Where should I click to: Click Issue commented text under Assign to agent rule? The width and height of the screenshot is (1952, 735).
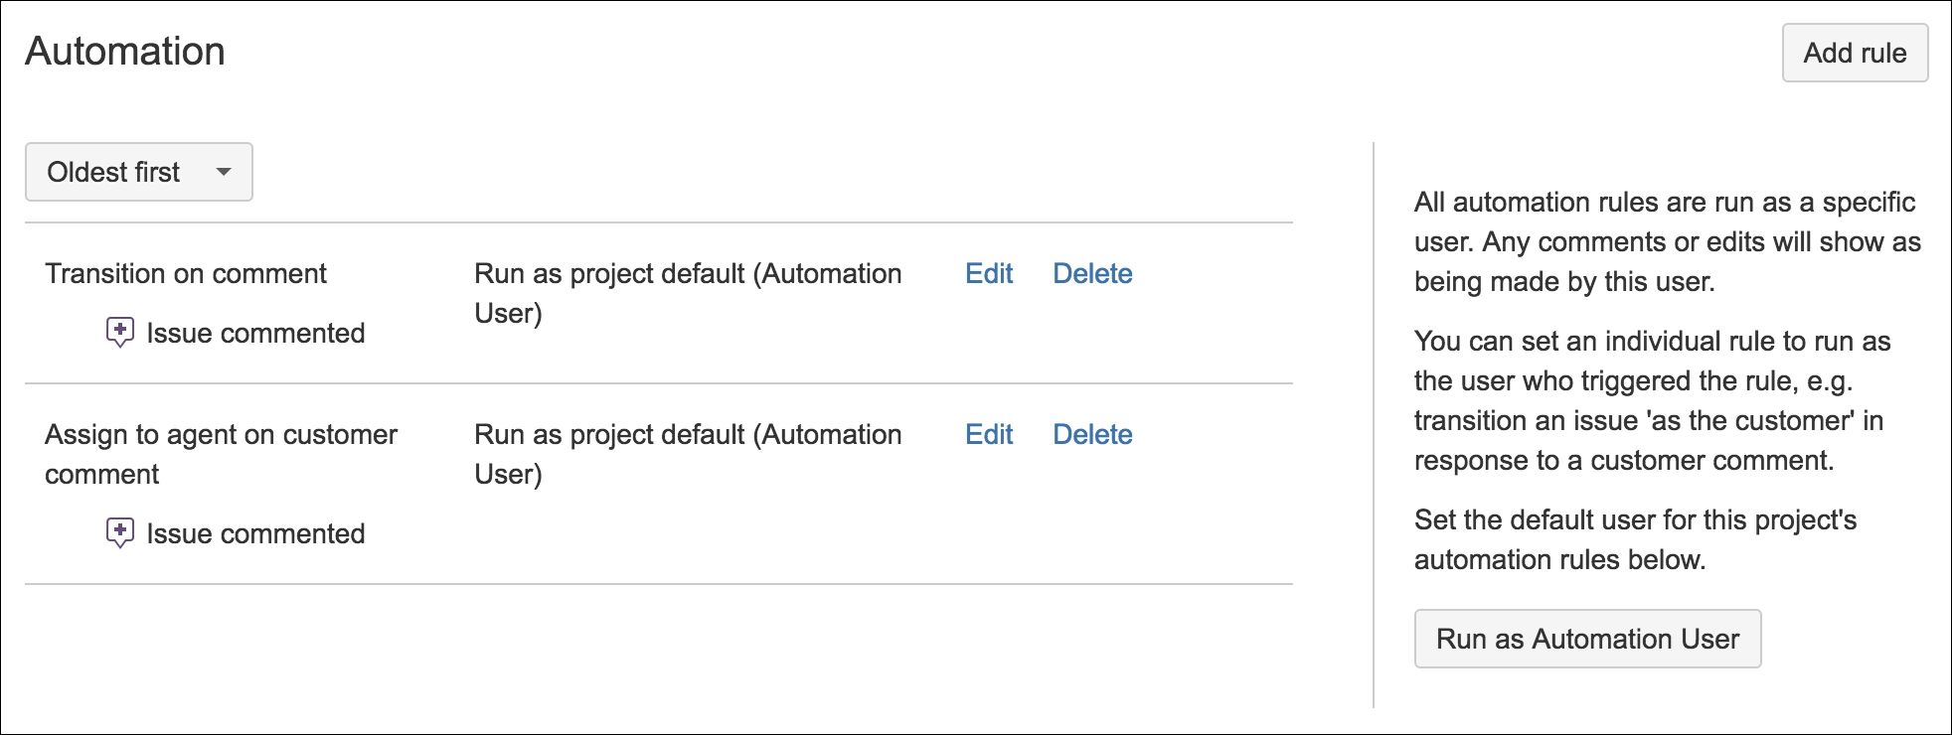point(255,533)
